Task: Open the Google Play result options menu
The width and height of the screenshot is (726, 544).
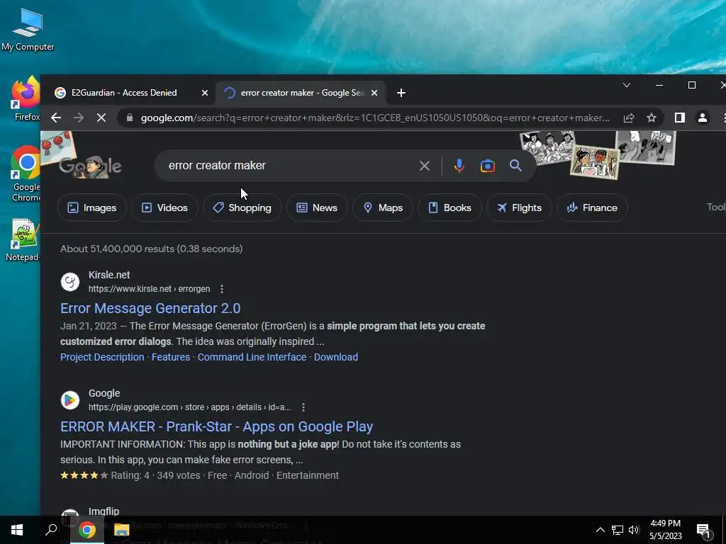Action: pos(303,407)
